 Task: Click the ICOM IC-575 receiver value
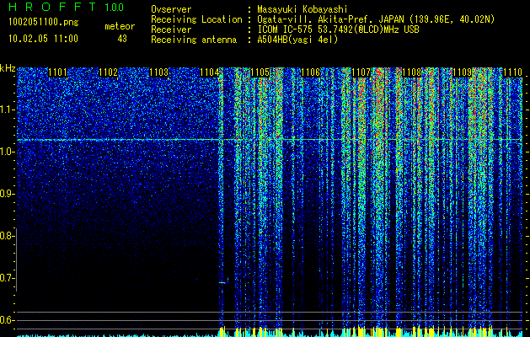click(338, 29)
